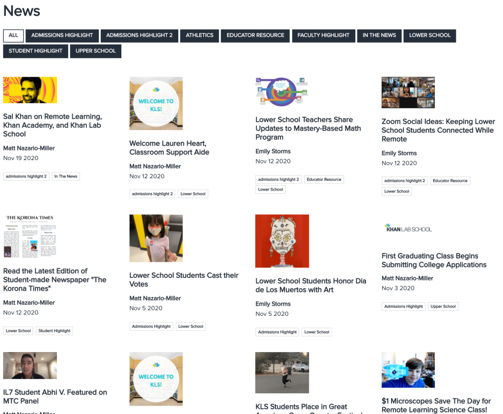The width and height of the screenshot is (503, 414).
Task: Choose the Student Highlight filter
Action: click(x=35, y=51)
